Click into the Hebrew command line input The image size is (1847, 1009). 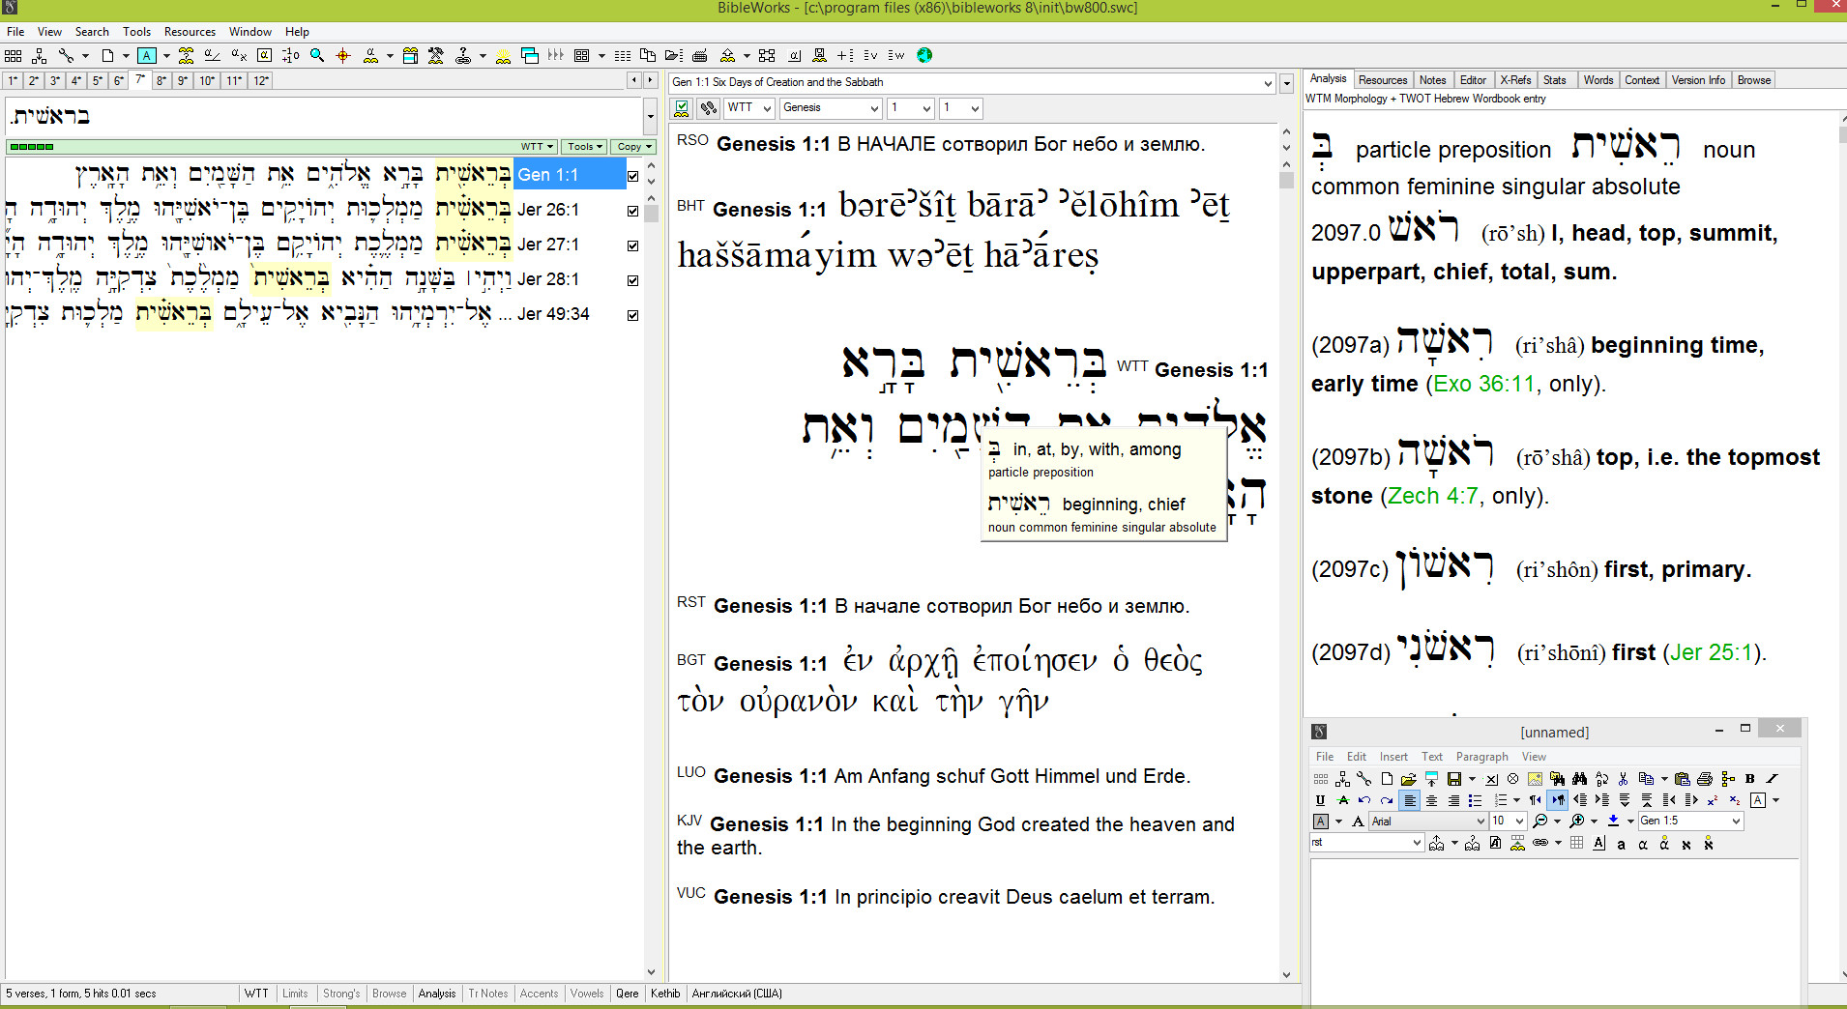(x=324, y=117)
